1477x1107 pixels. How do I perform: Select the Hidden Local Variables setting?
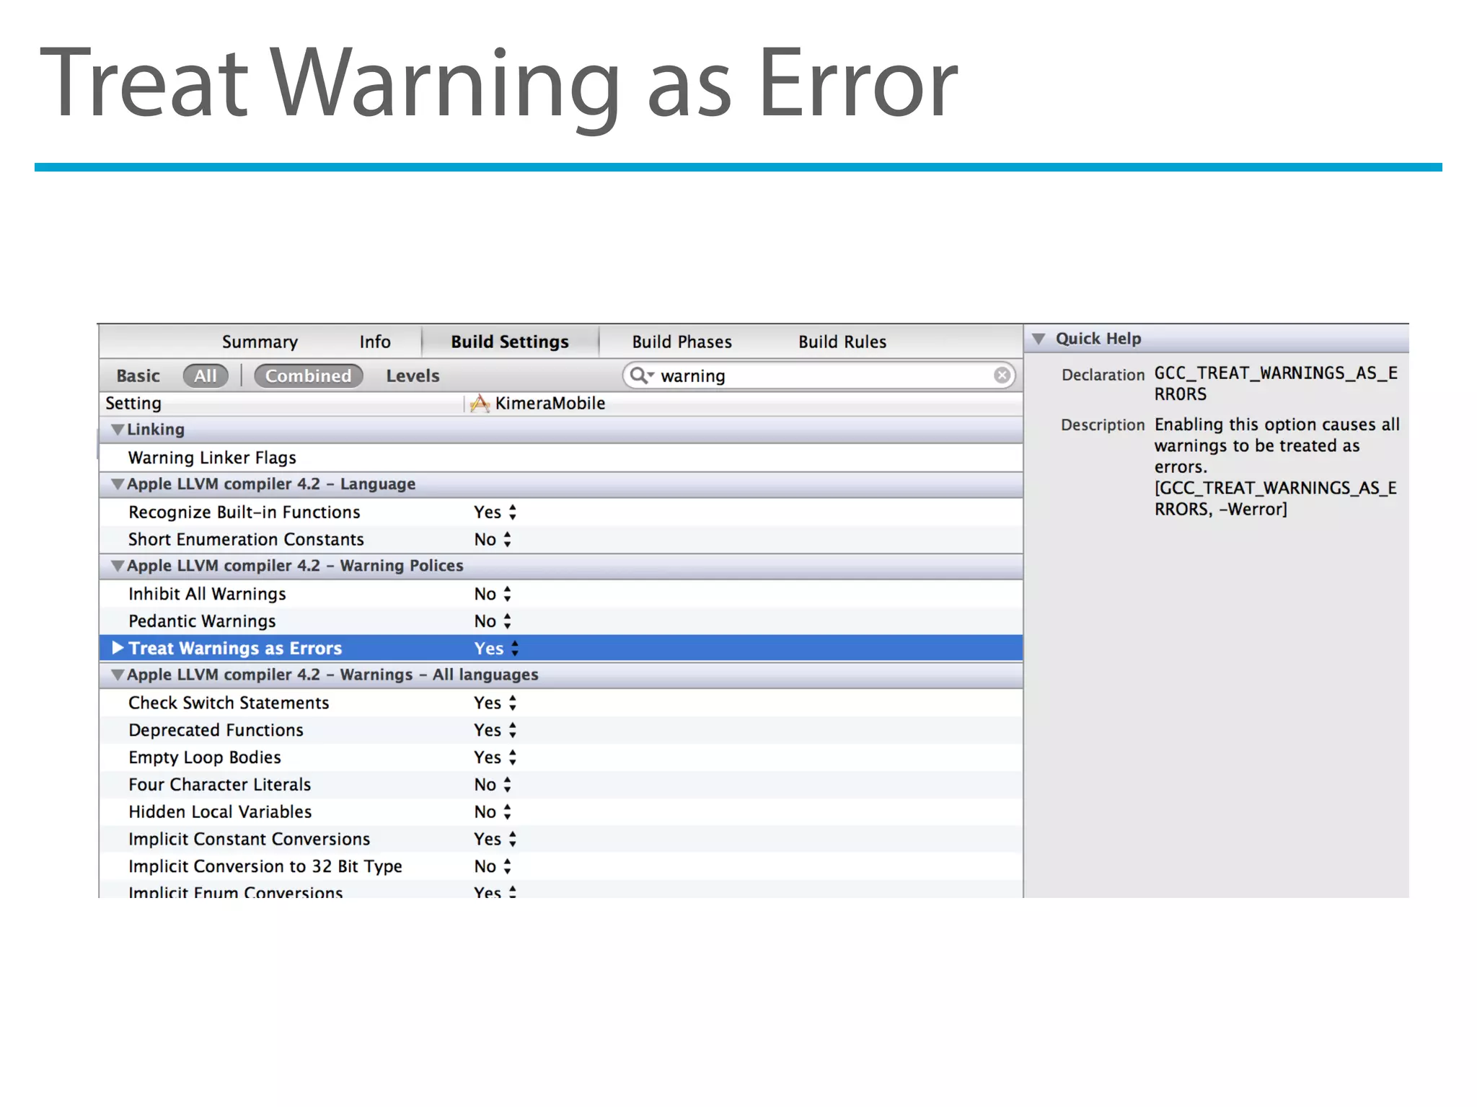pyautogui.click(x=220, y=812)
